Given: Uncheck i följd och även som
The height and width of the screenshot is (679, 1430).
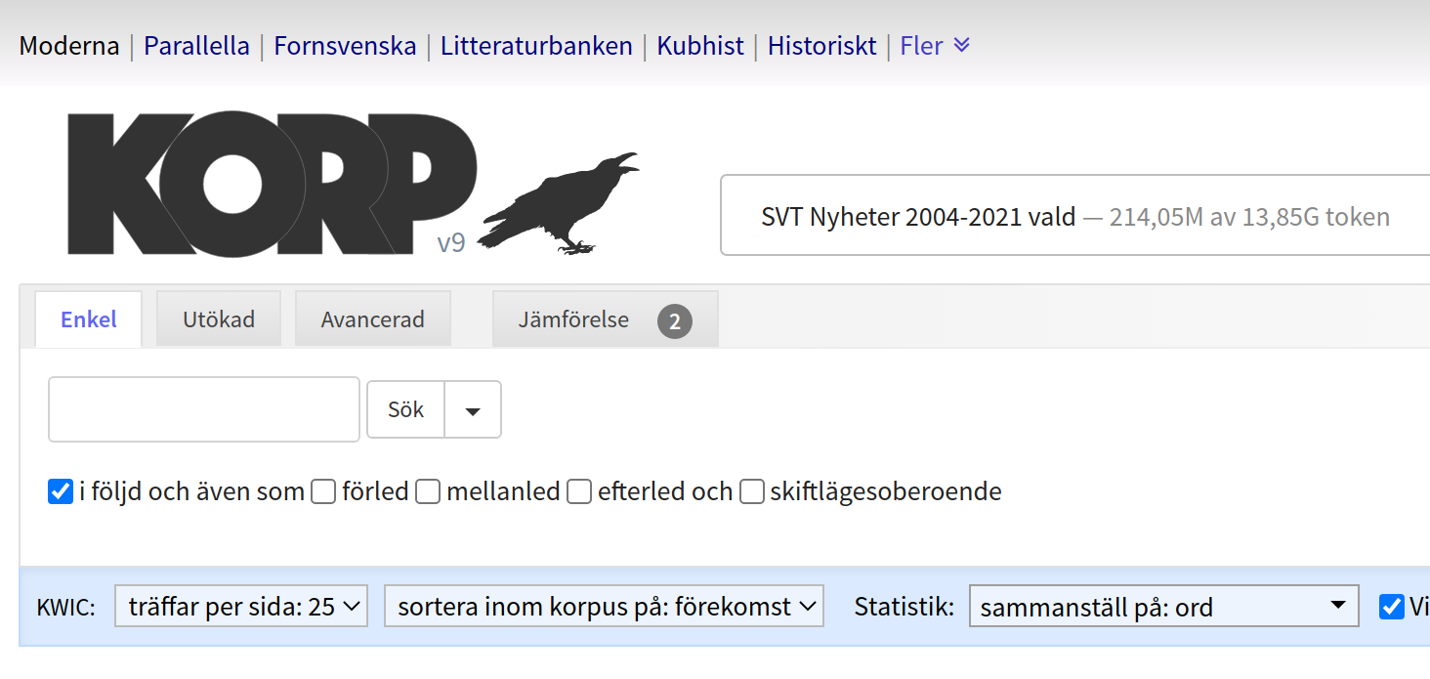Looking at the screenshot, I should [60, 491].
